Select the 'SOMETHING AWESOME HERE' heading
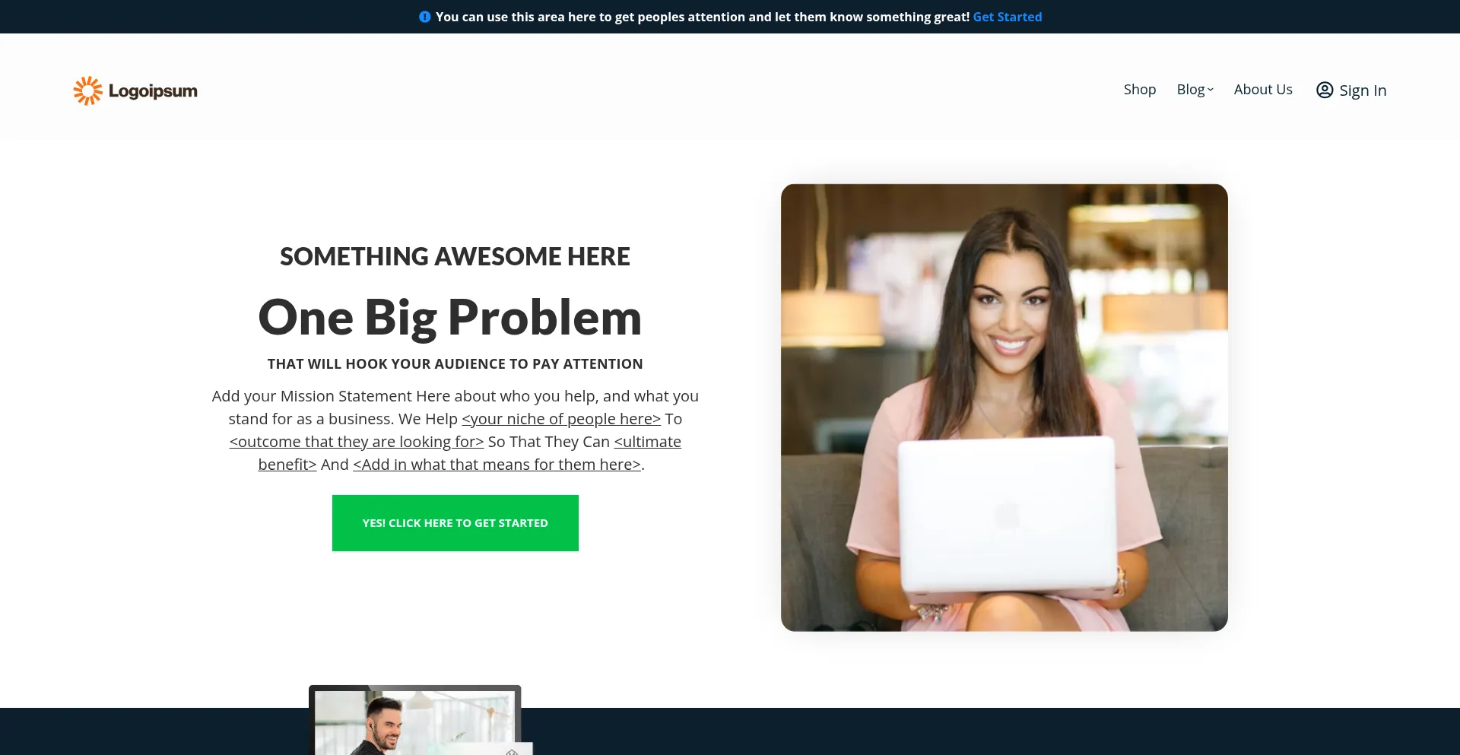1460x755 pixels. coord(455,257)
